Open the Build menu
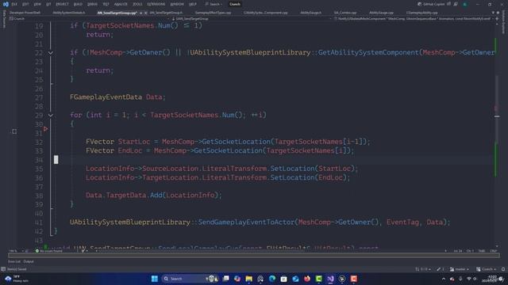 78,4
